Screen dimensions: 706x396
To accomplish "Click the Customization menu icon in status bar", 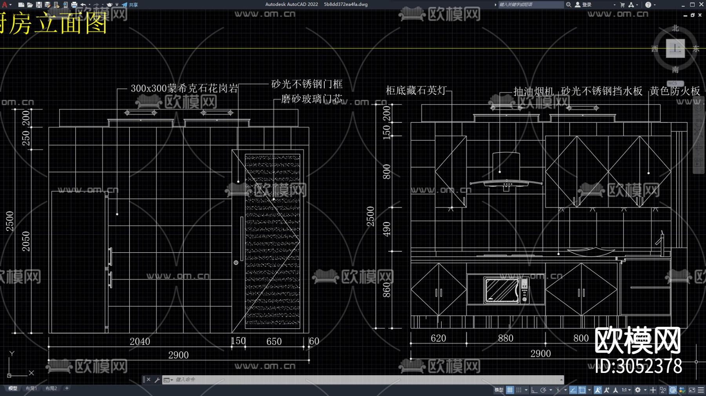I will point(701,390).
